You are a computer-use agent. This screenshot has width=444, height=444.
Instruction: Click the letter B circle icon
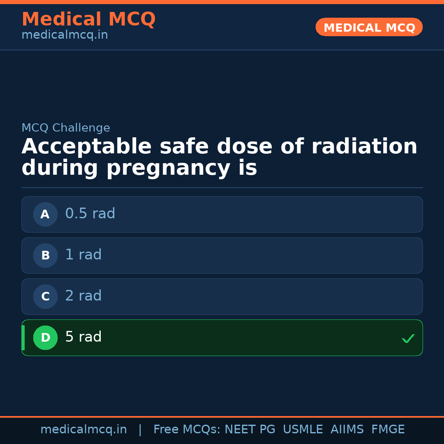click(x=45, y=255)
